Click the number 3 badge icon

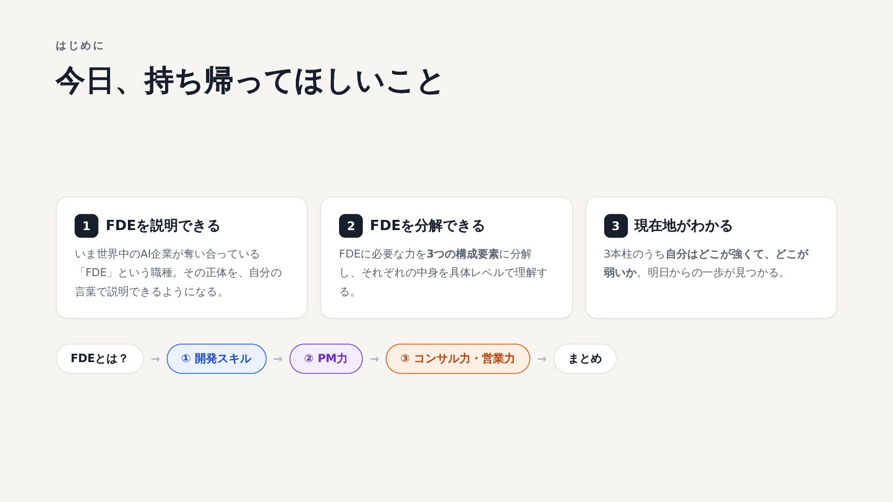(616, 226)
